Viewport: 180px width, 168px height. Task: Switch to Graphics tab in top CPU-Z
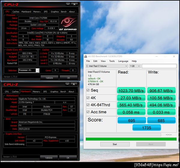(55, 12)
